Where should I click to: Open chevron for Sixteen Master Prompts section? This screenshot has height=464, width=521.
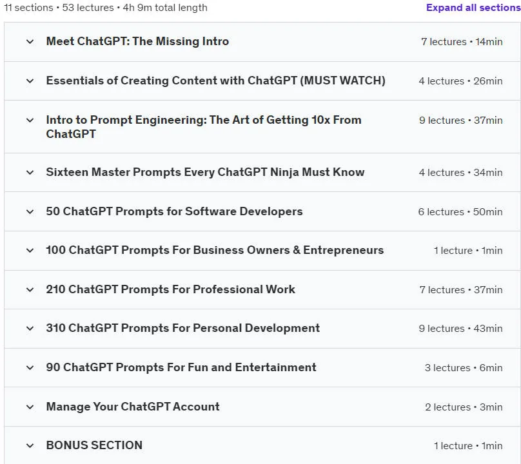pos(30,172)
